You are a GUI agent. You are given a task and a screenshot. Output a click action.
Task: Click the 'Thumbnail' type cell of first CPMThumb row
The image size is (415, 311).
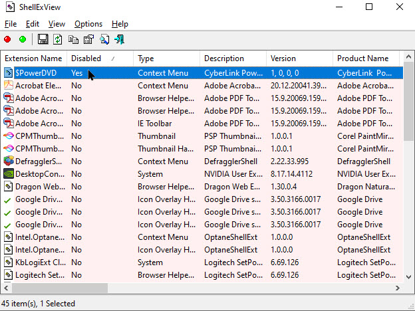tap(156, 136)
